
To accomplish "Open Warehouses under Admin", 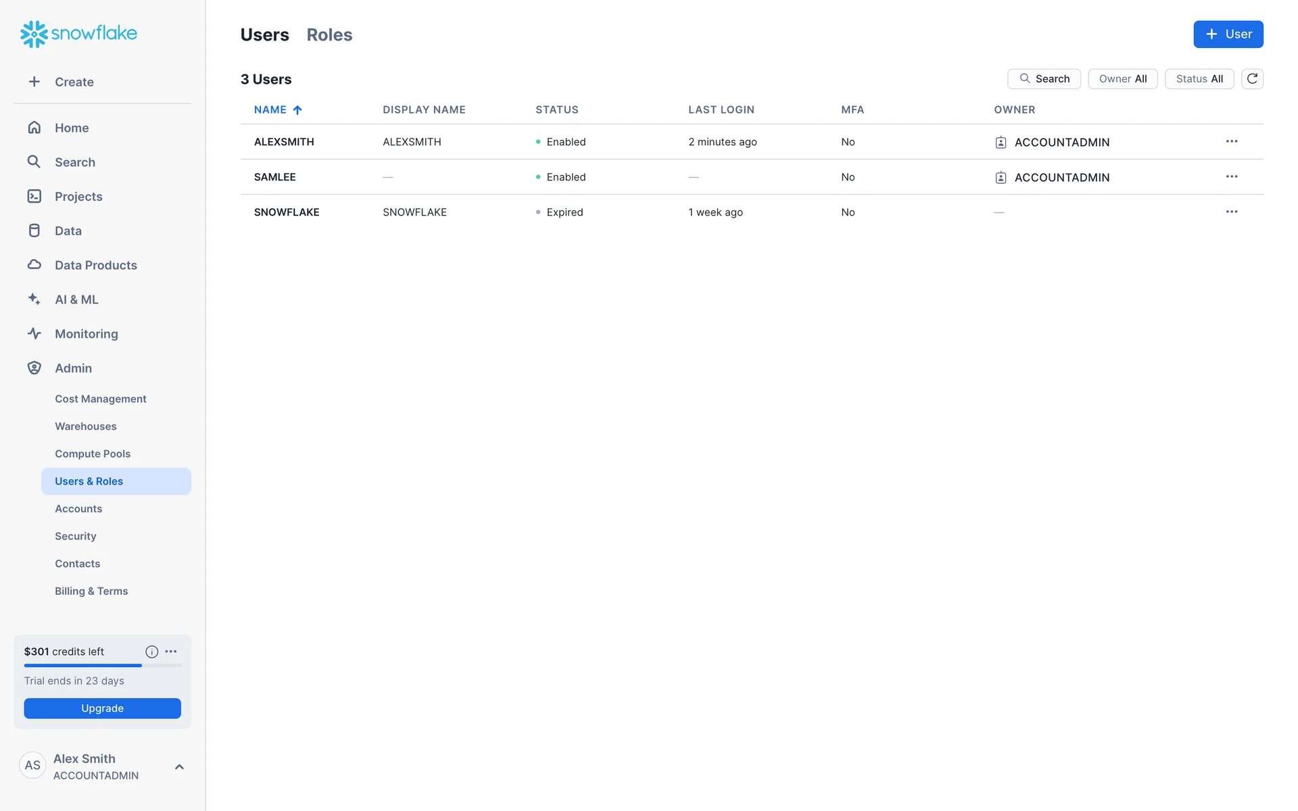I will click(85, 426).
